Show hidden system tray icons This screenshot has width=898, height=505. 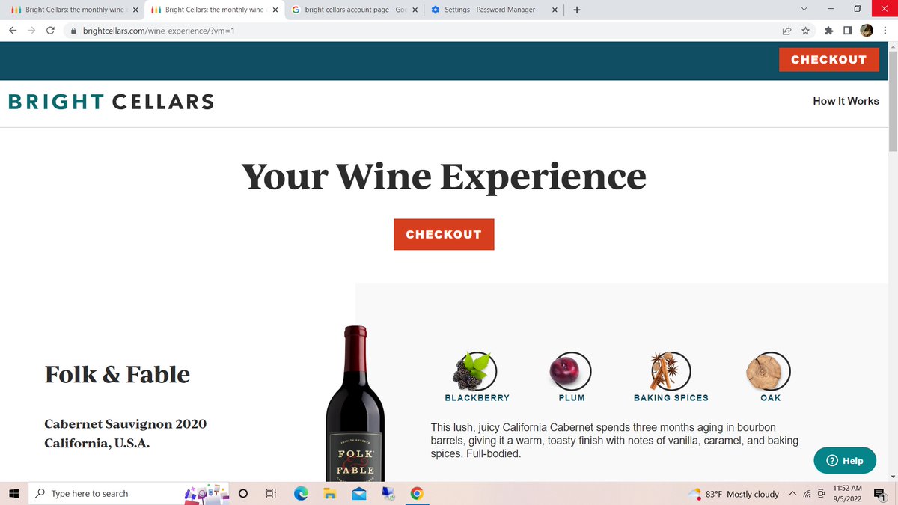click(x=792, y=494)
